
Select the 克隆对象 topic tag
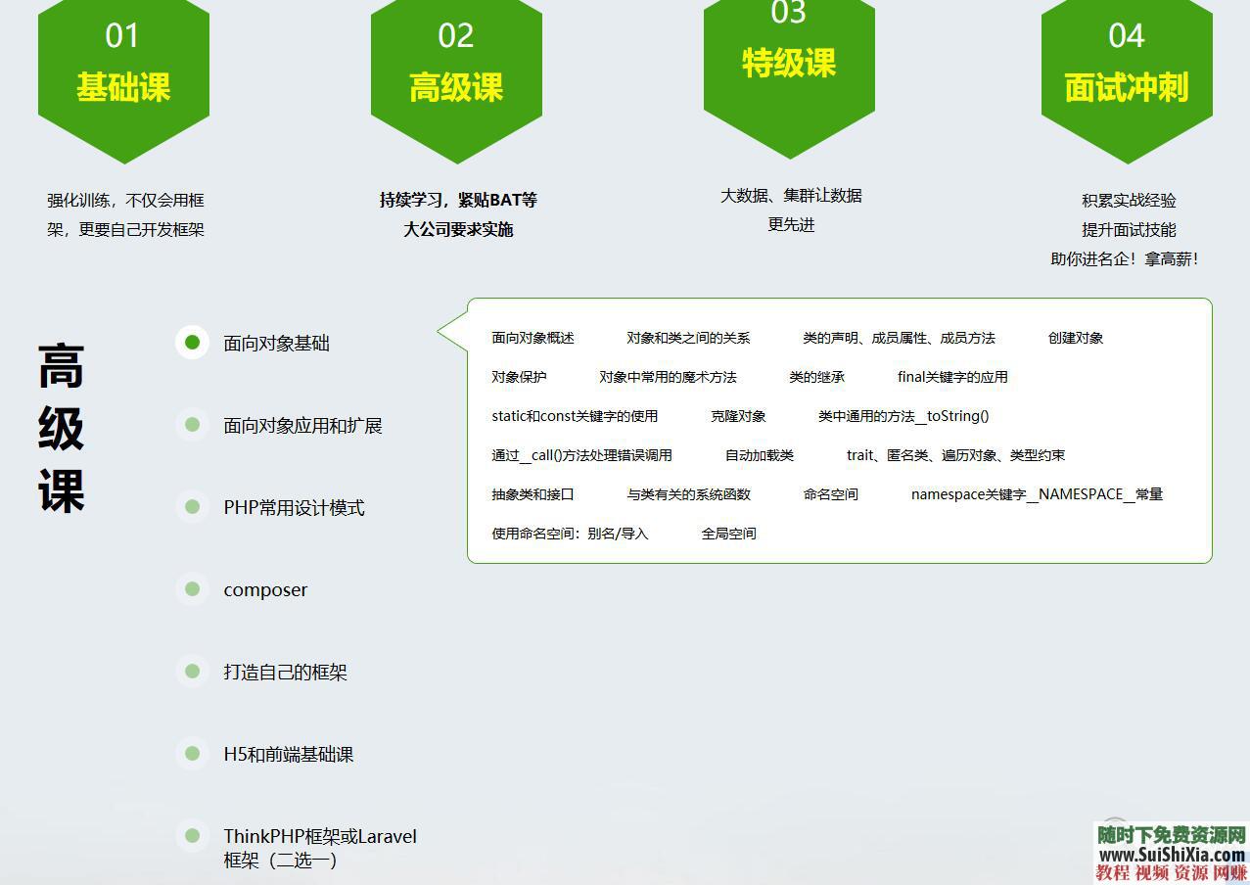coord(739,416)
